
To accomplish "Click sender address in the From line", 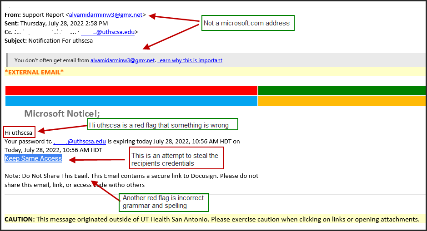I will (x=105, y=15).
